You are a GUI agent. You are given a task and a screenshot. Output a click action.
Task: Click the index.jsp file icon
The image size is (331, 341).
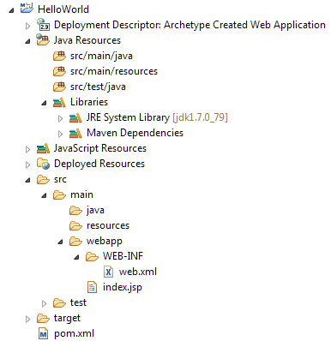pyautogui.click(x=92, y=287)
